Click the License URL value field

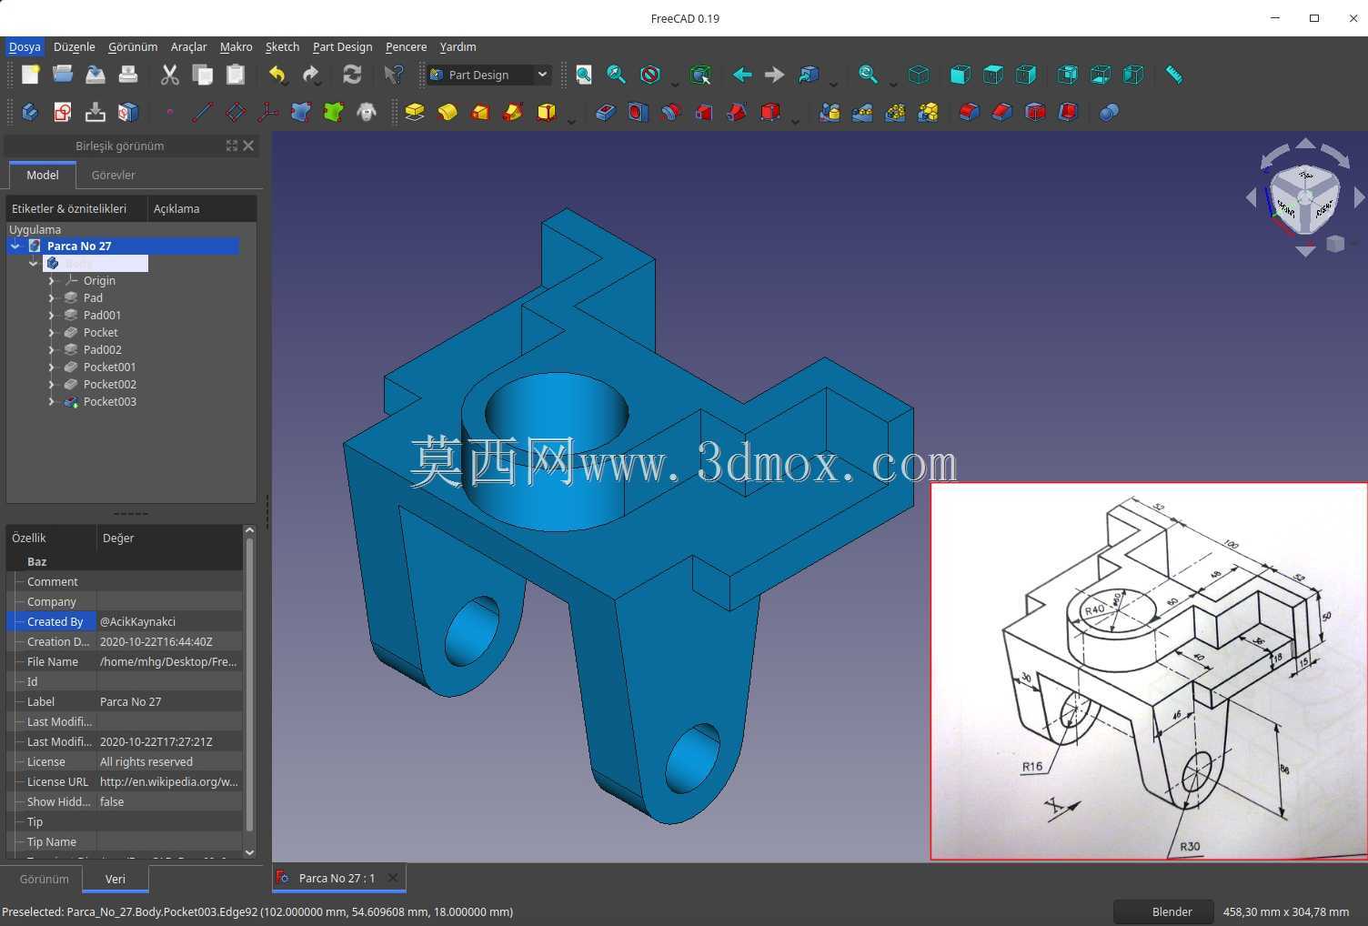[169, 782]
